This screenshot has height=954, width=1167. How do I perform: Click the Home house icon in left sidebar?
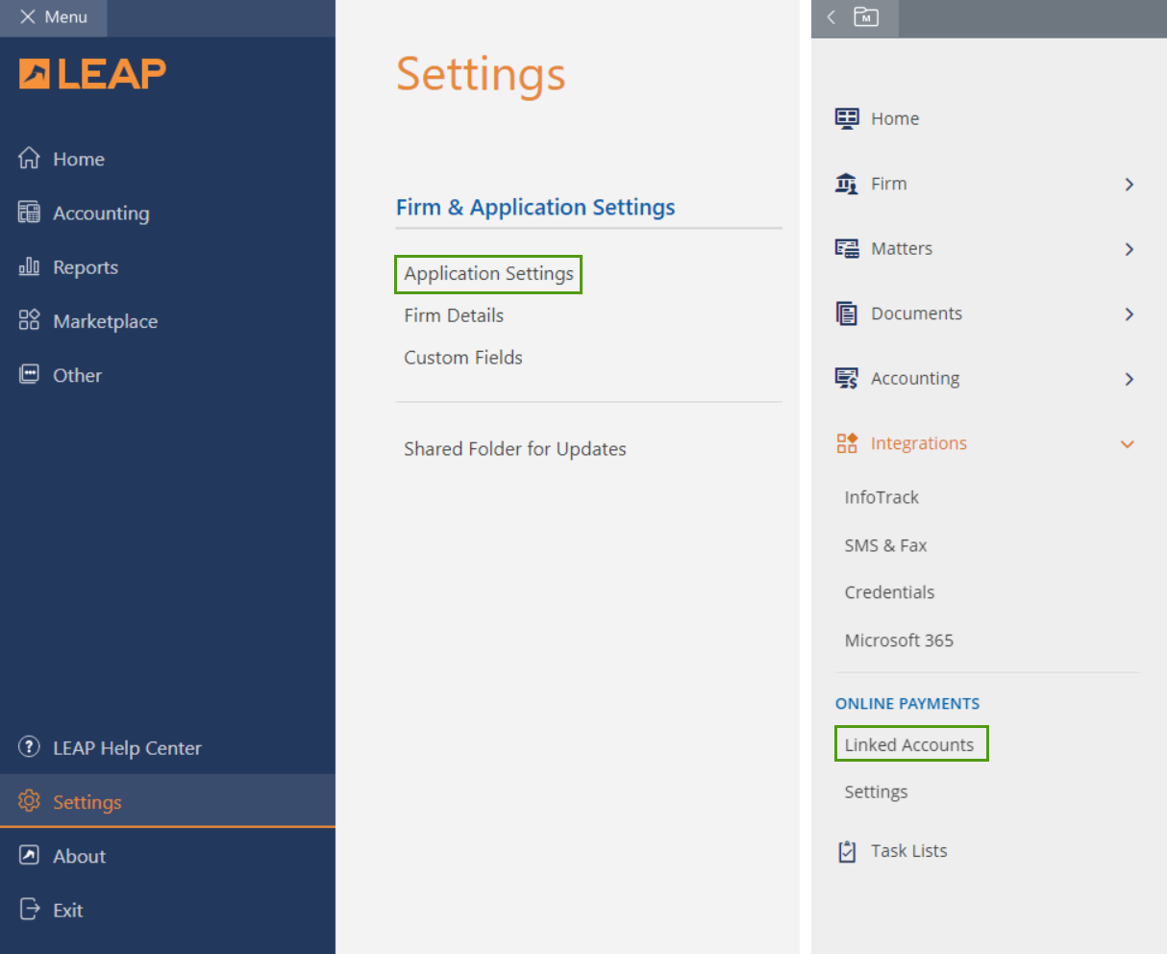point(29,159)
